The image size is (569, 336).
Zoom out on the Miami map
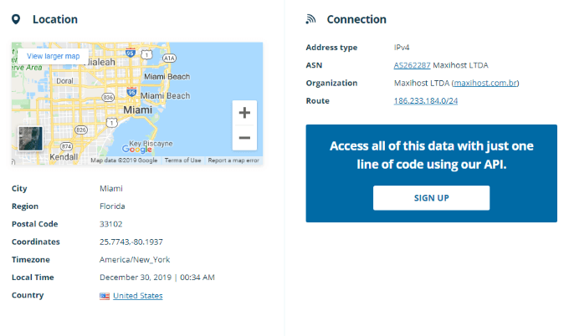tap(244, 138)
